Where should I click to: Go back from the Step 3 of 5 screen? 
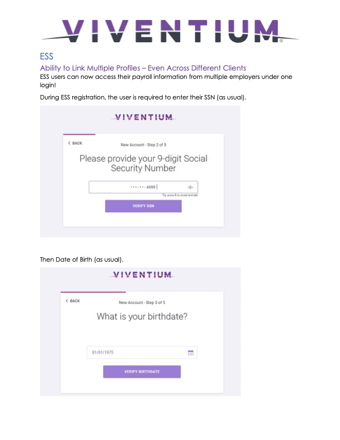point(73,301)
